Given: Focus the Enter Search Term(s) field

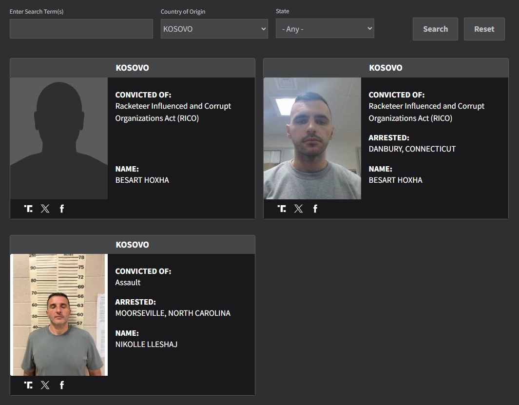Looking at the screenshot, I should tap(81, 29).
